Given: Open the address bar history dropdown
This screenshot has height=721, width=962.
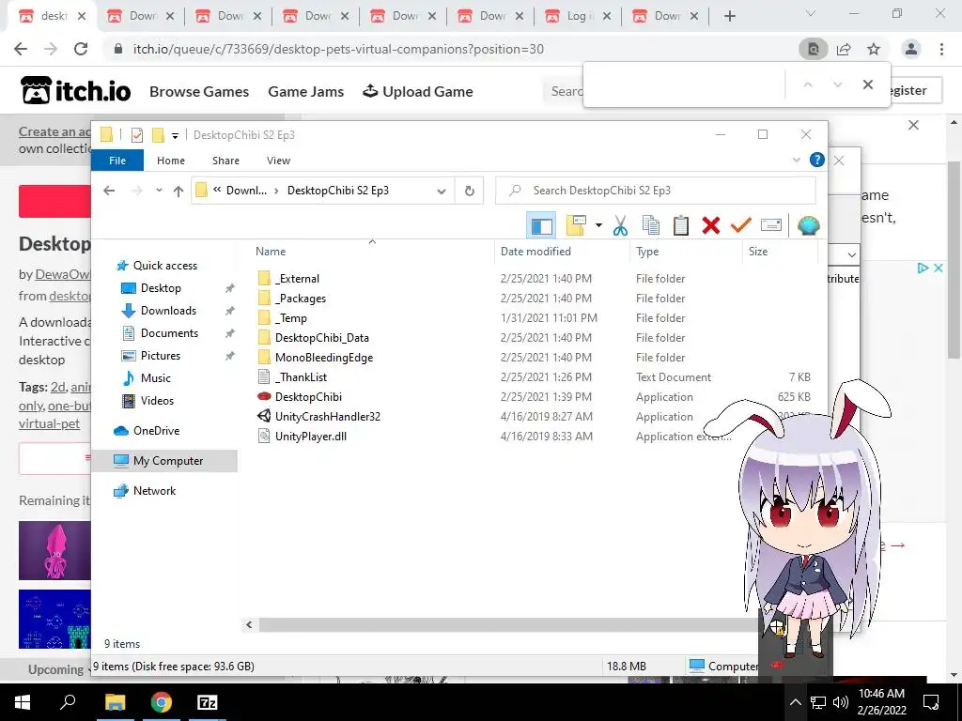Looking at the screenshot, I should 442,191.
